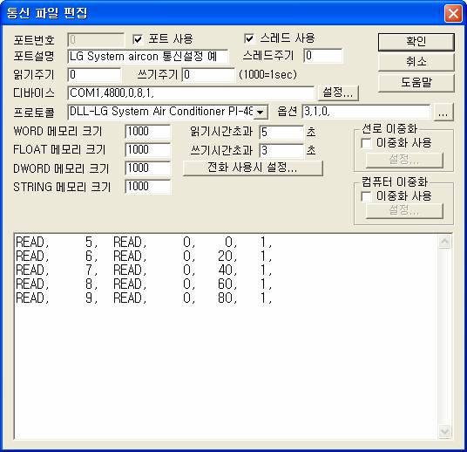Screen dimensions: 467x452
Task: Click the 포트설명 text field
Action: 148,57
